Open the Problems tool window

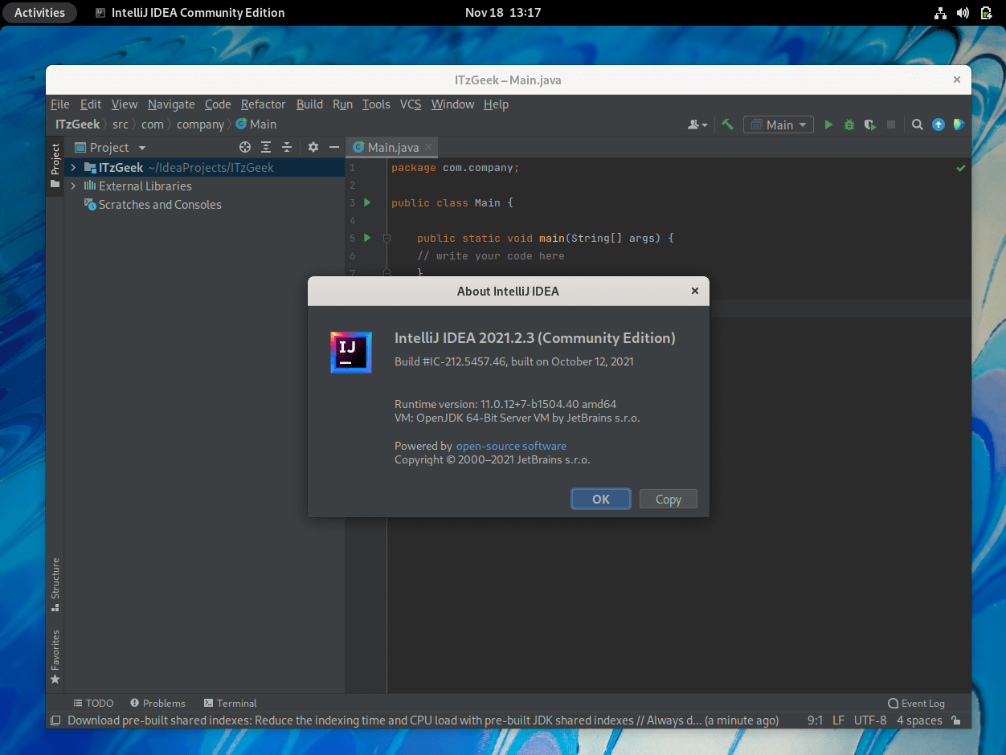157,703
